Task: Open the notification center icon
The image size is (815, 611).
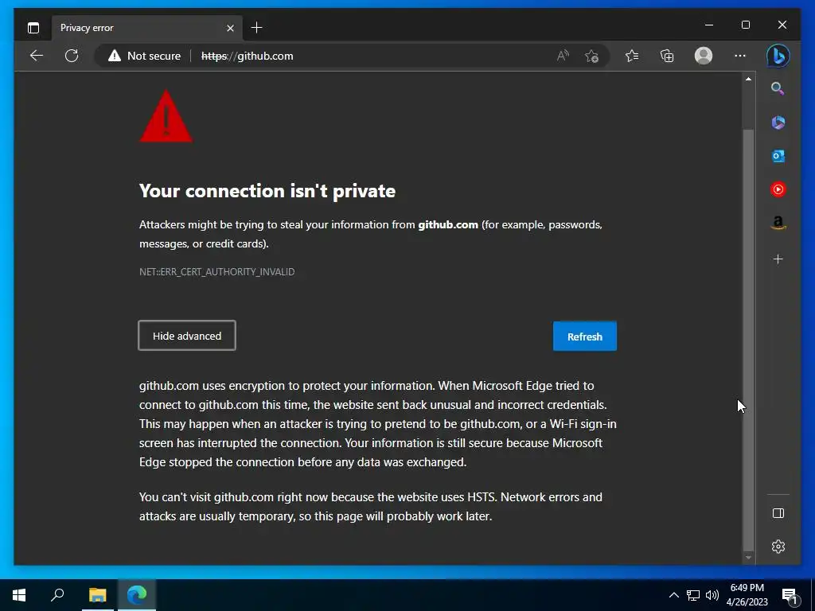Action: (789, 596)
